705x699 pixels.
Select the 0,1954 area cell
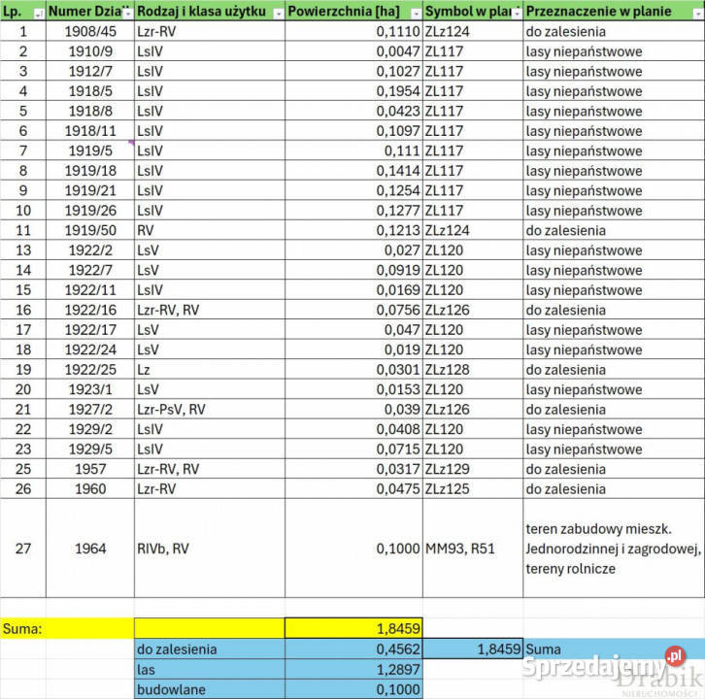[x=353, y=91]
